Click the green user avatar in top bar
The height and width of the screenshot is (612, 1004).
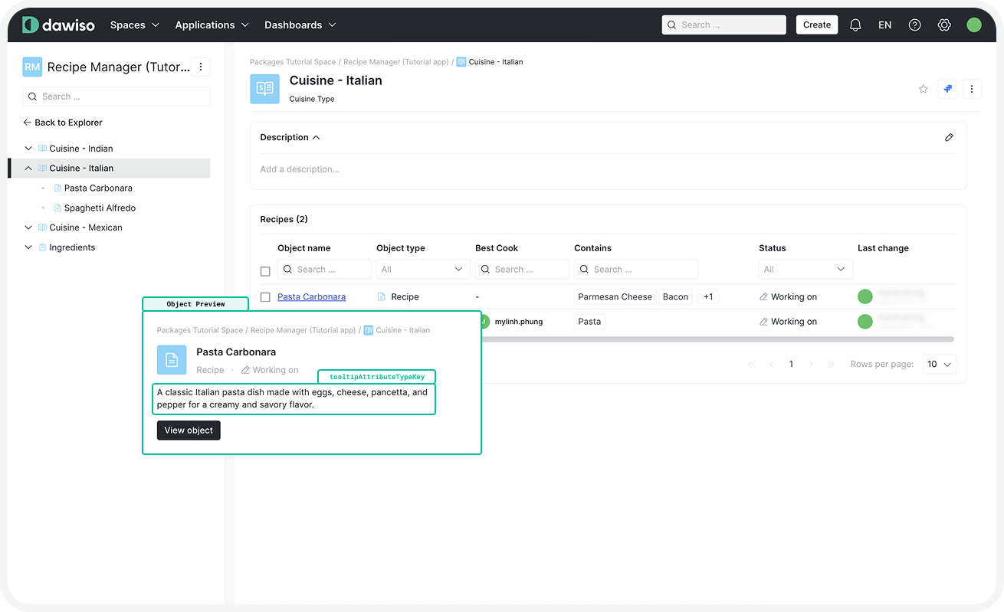tap(974, 25)
